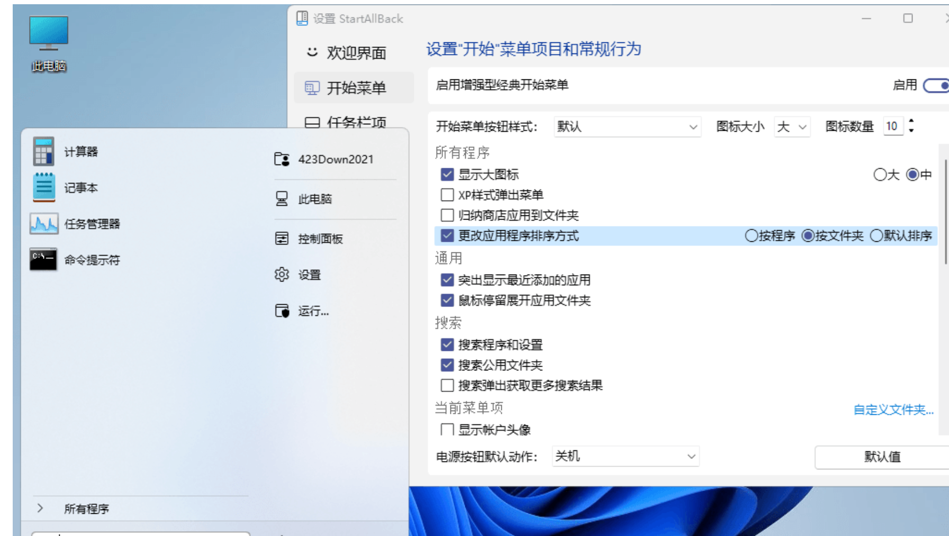Uncheck 搜索程序和设置 checkbox
Viewport: 949px width, 536px height.
click(447, 345)
